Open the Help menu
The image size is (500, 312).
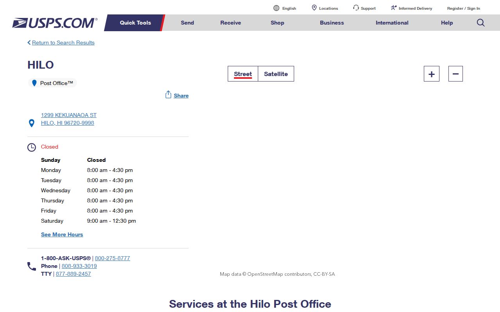447,23
